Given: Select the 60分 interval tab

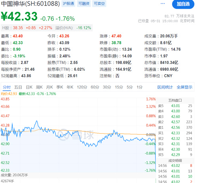Looking at the screenshot, I should [x=95, y=87].
